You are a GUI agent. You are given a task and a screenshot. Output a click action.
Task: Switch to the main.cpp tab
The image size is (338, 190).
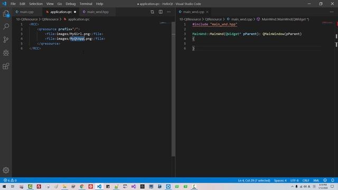pos(26,12)
